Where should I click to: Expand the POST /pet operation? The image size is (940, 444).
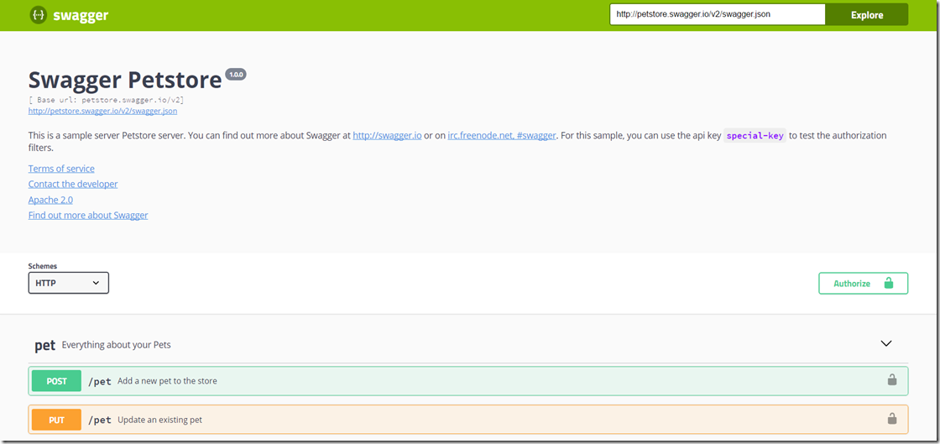[x=468, y=380]
